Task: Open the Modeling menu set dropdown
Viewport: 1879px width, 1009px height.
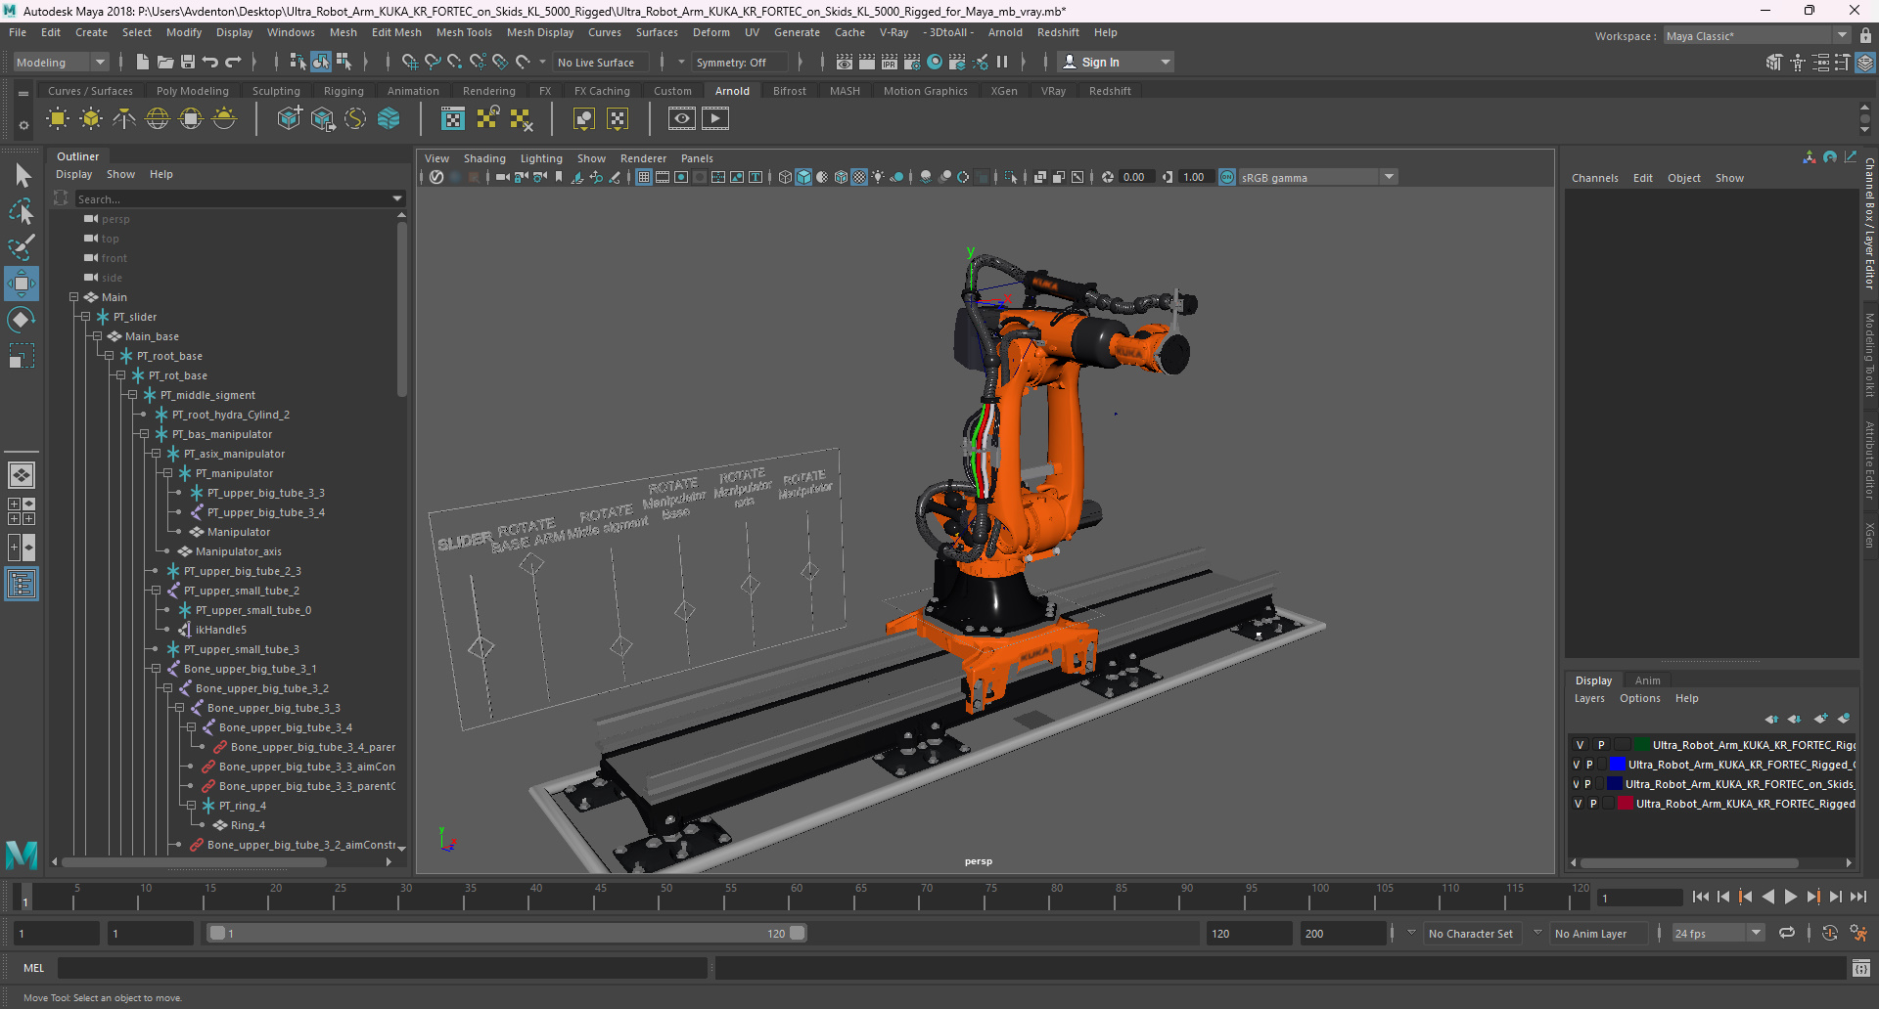Action: click(61, 62)
